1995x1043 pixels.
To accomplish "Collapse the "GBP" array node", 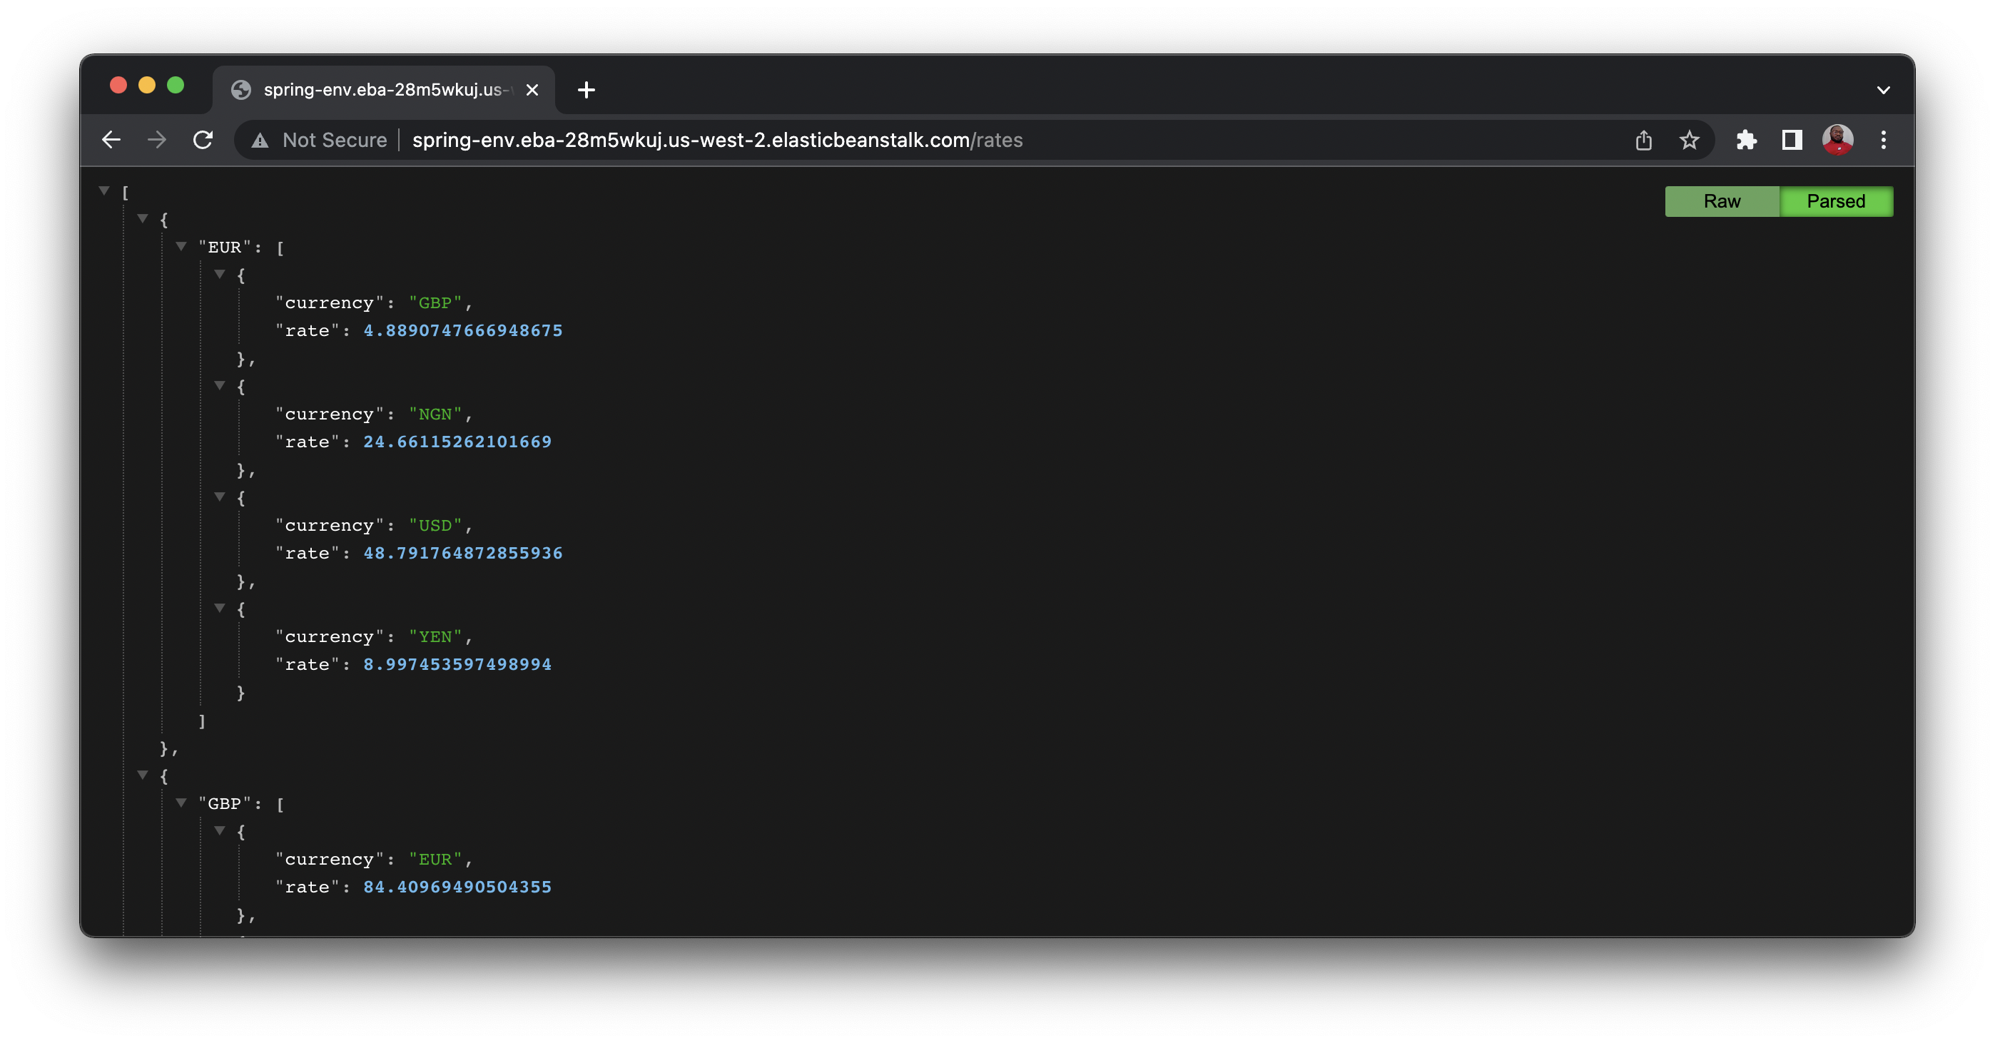I will [x=181, y=803].
